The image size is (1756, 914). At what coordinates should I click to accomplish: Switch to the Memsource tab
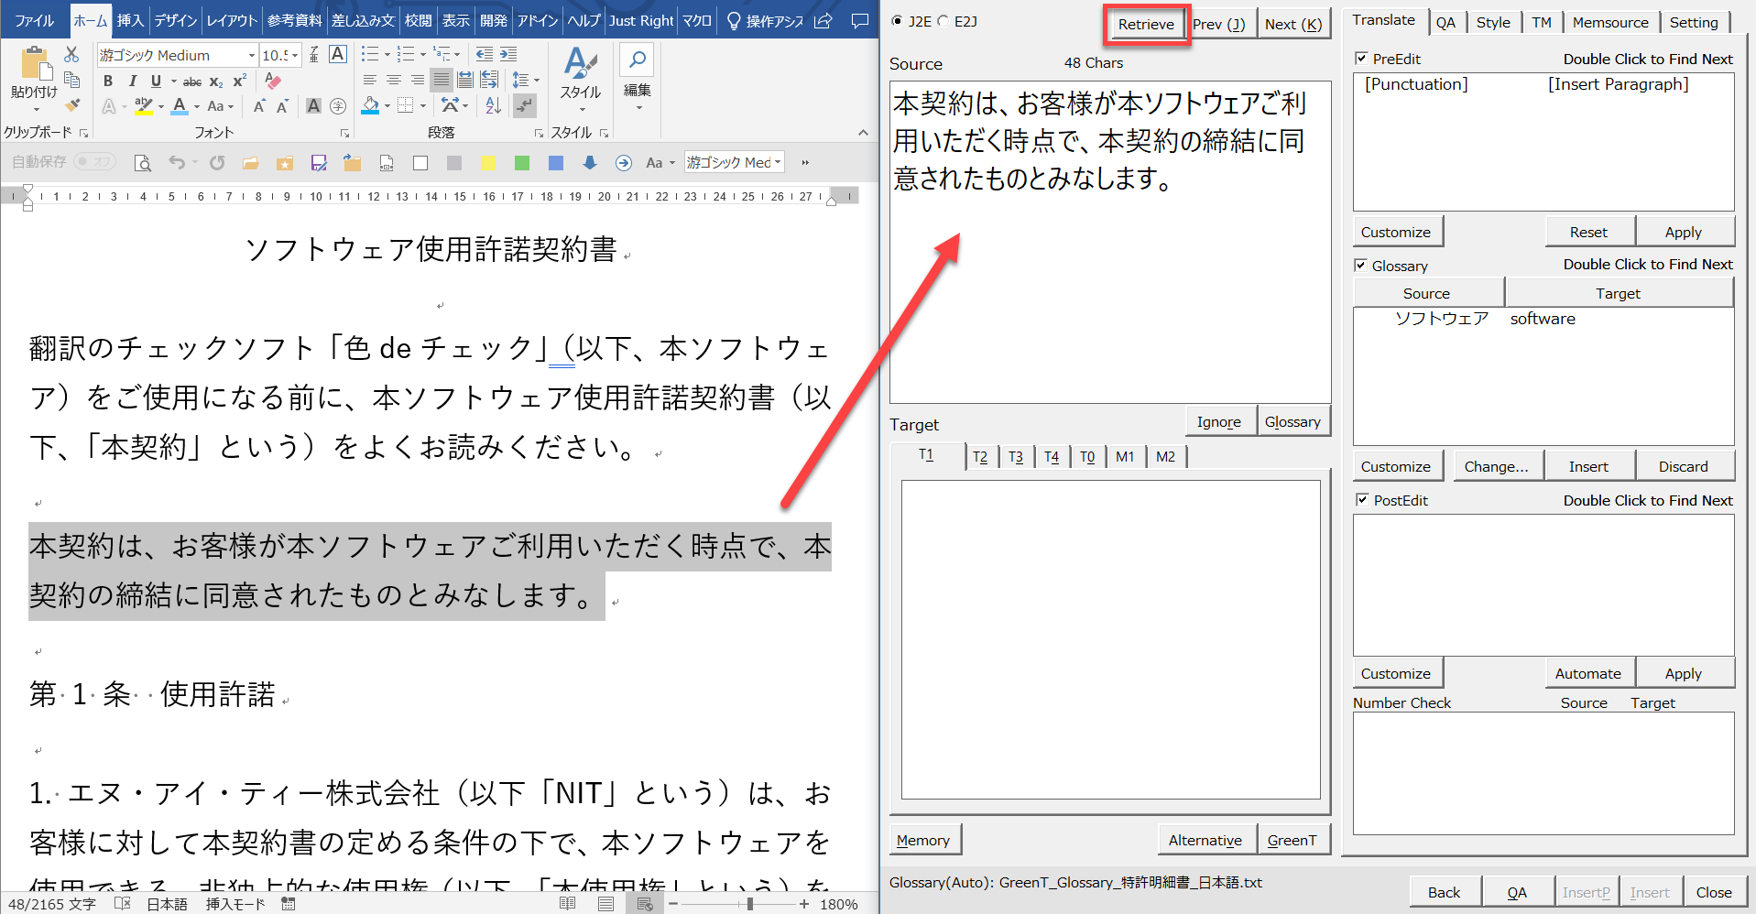click(1609, 22)
